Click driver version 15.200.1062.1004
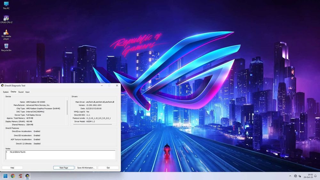The height and width of the screenshot is (180, 320). (94, 105)
